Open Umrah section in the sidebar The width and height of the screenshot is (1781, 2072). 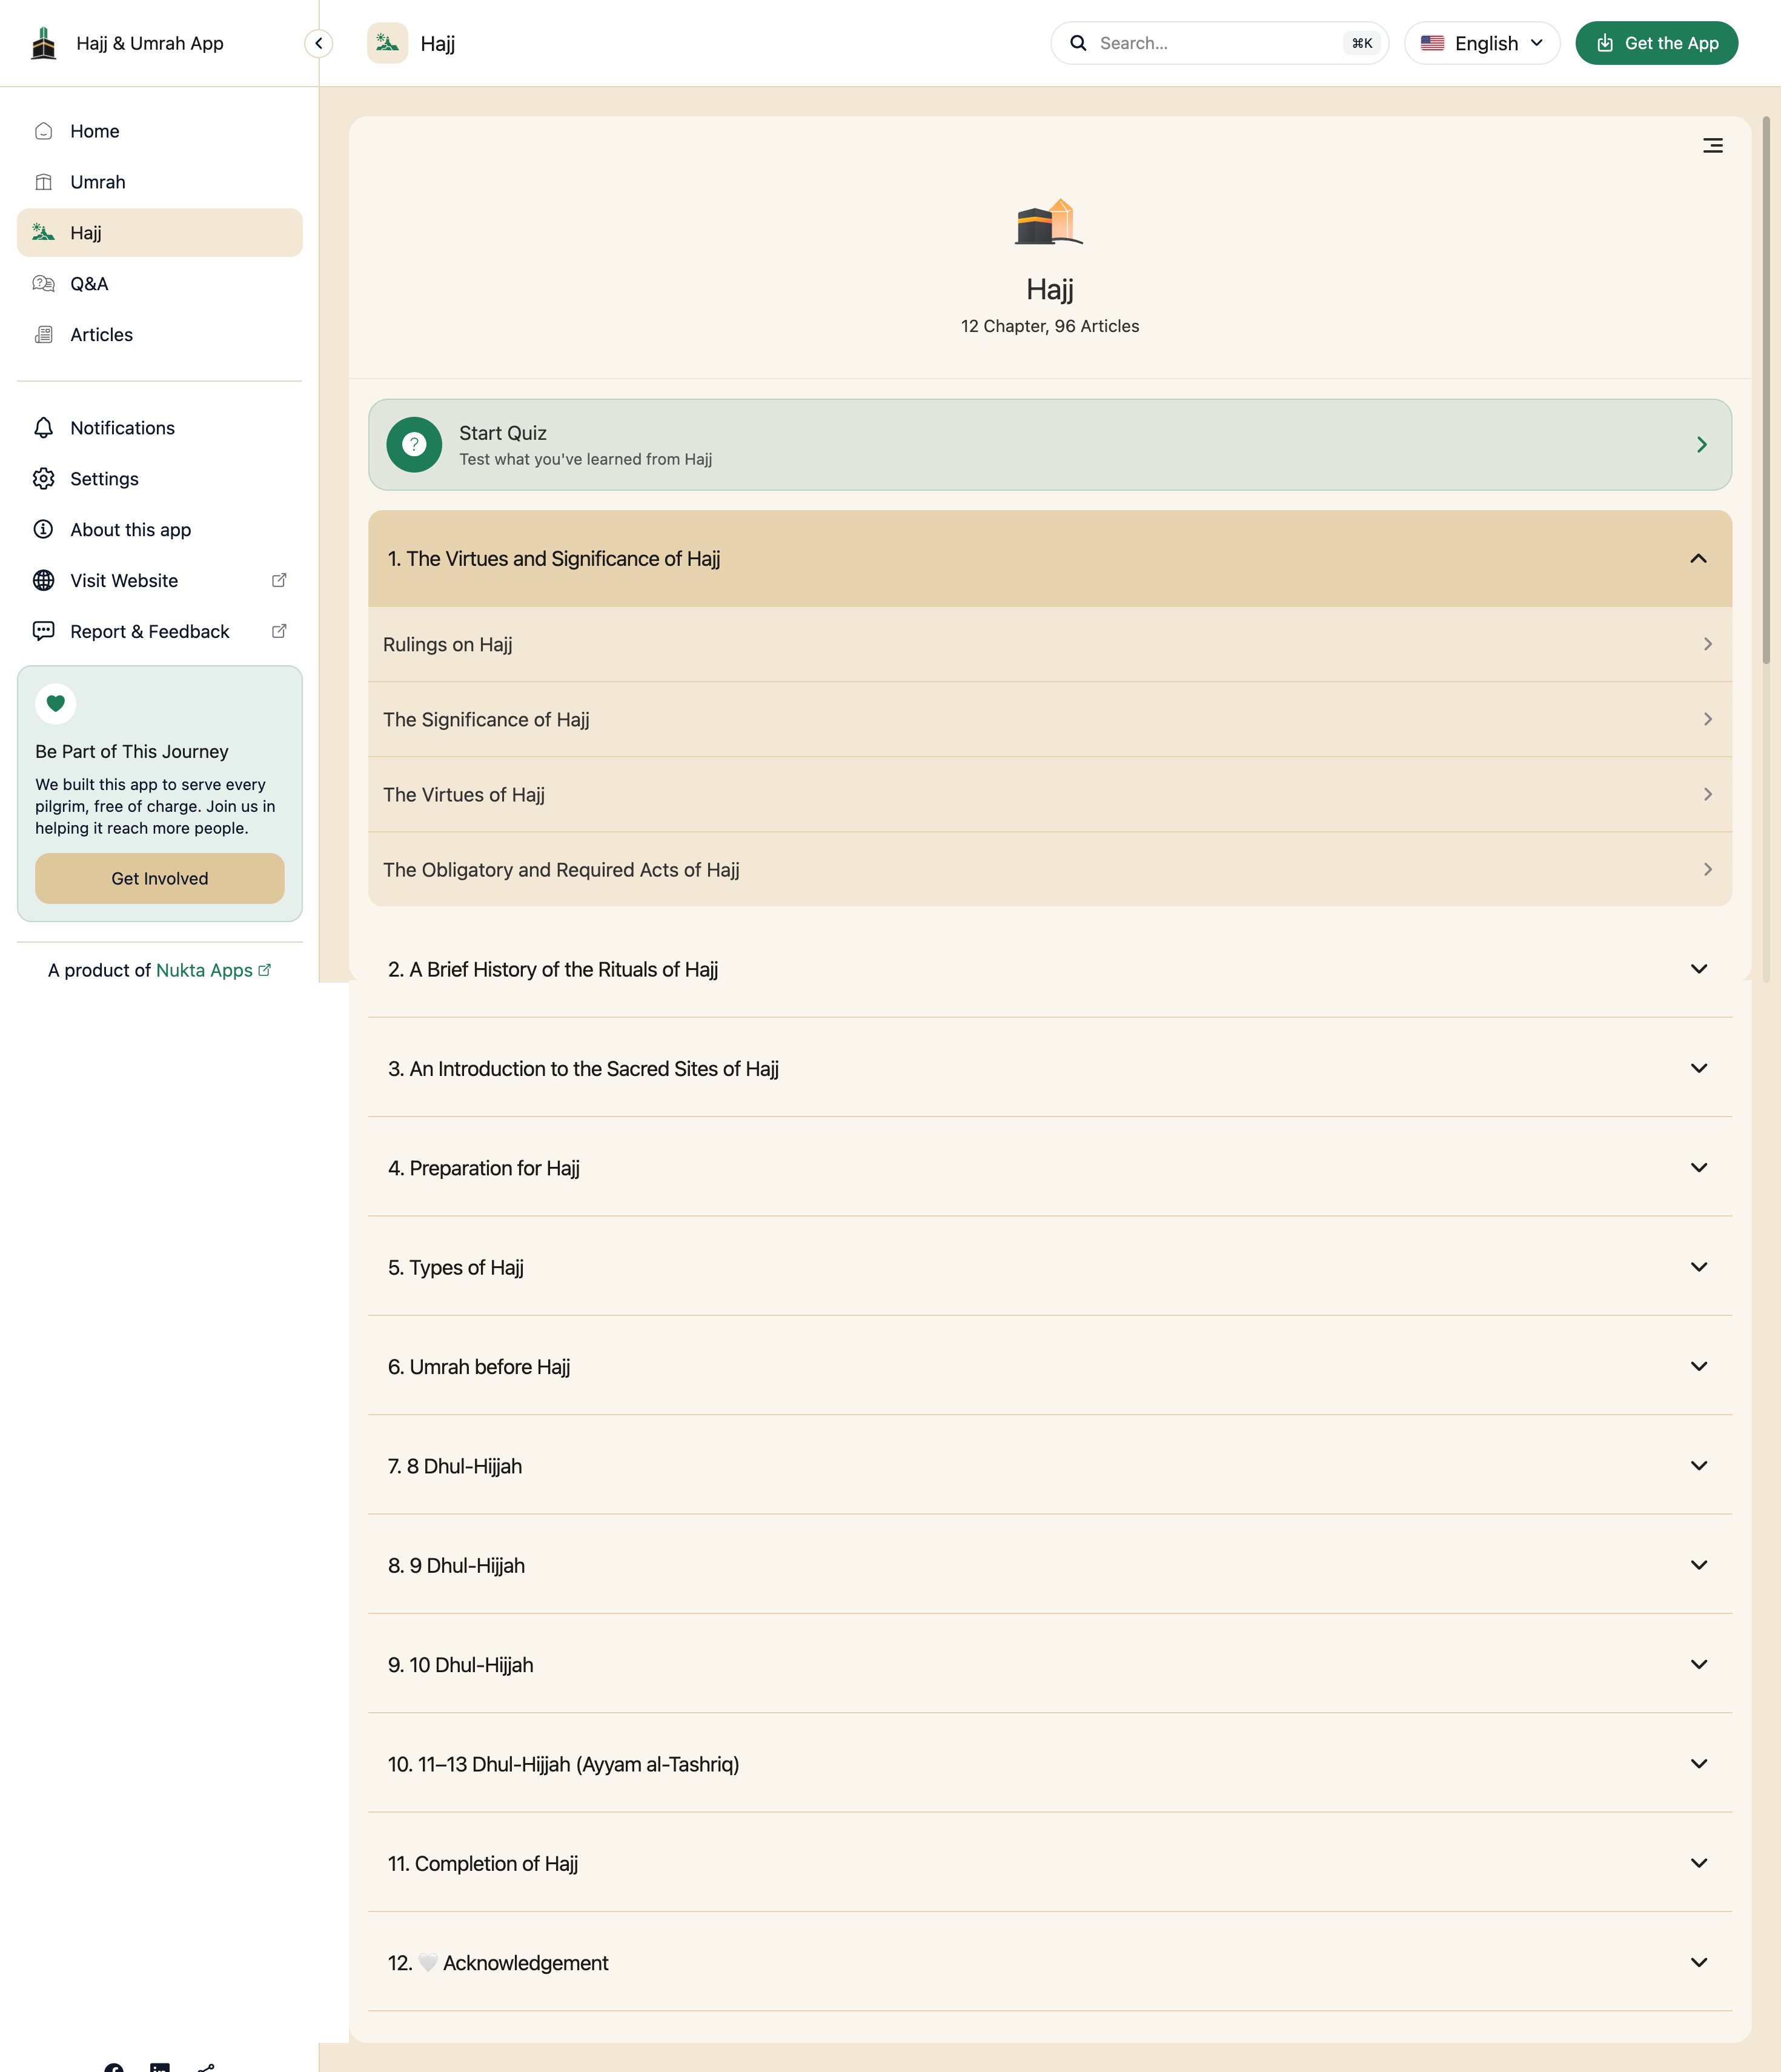point(160,182)
